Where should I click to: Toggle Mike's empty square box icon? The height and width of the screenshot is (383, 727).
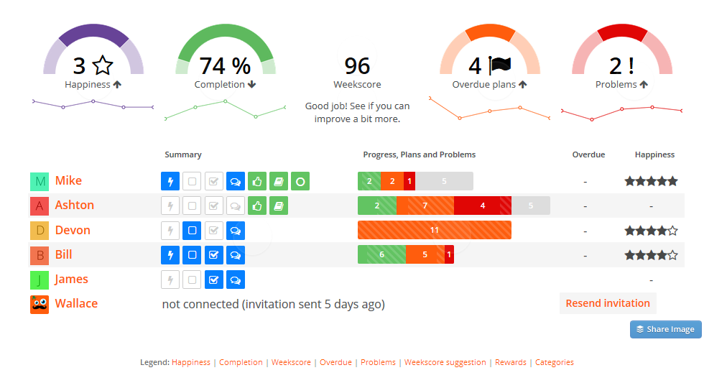(192, 181)
